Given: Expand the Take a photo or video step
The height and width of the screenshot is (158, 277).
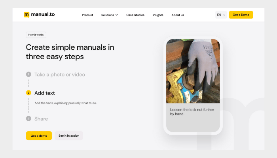Looking at the screenshot, I should (x=60, y=75).
